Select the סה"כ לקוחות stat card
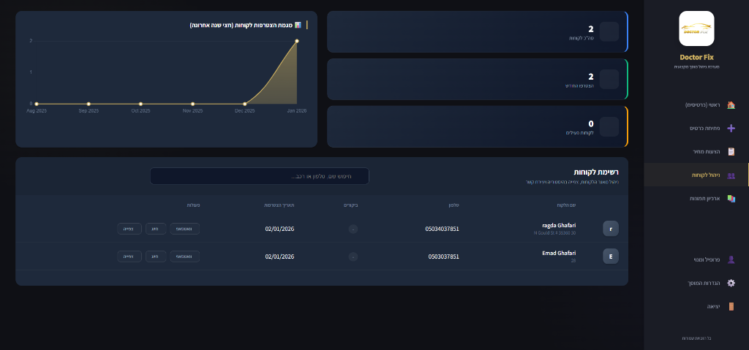This screenshot has width=749, height=350. (x=477, y=32)
